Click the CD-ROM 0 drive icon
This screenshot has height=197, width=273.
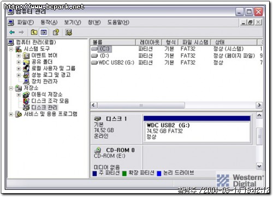coord(98,150)
